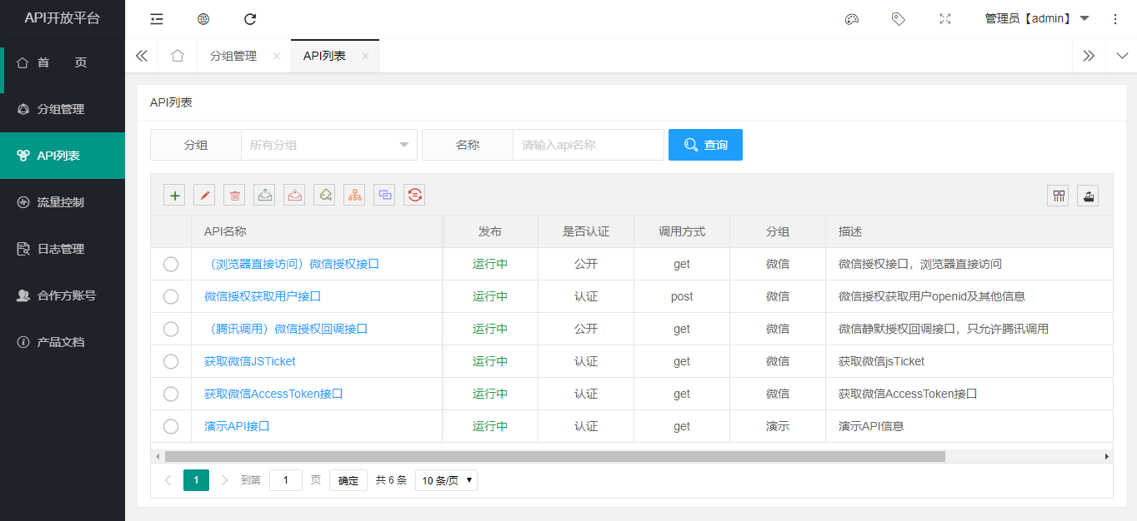Image resolution: width=1137 pixels, height=521 pixels.
Task: Click the red take-offline download-tray icon
Action: pyautogui.click(x=294, y=195)
